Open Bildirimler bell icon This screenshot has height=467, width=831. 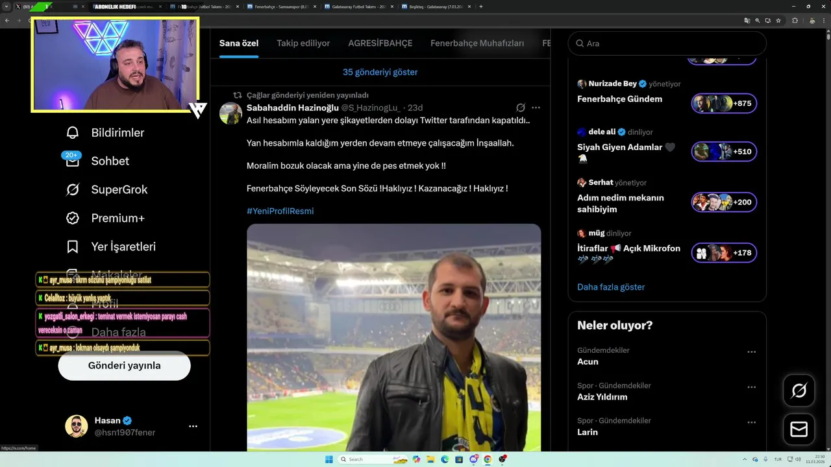(73, 133)
